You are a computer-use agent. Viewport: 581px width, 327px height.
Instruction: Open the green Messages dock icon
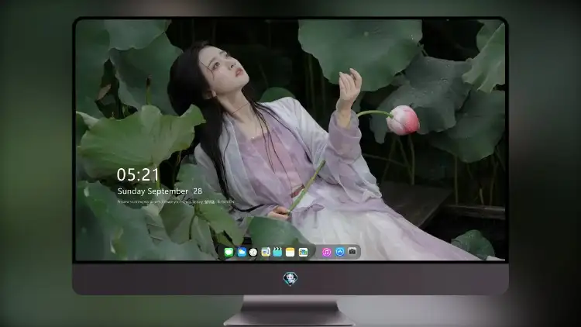229,252
